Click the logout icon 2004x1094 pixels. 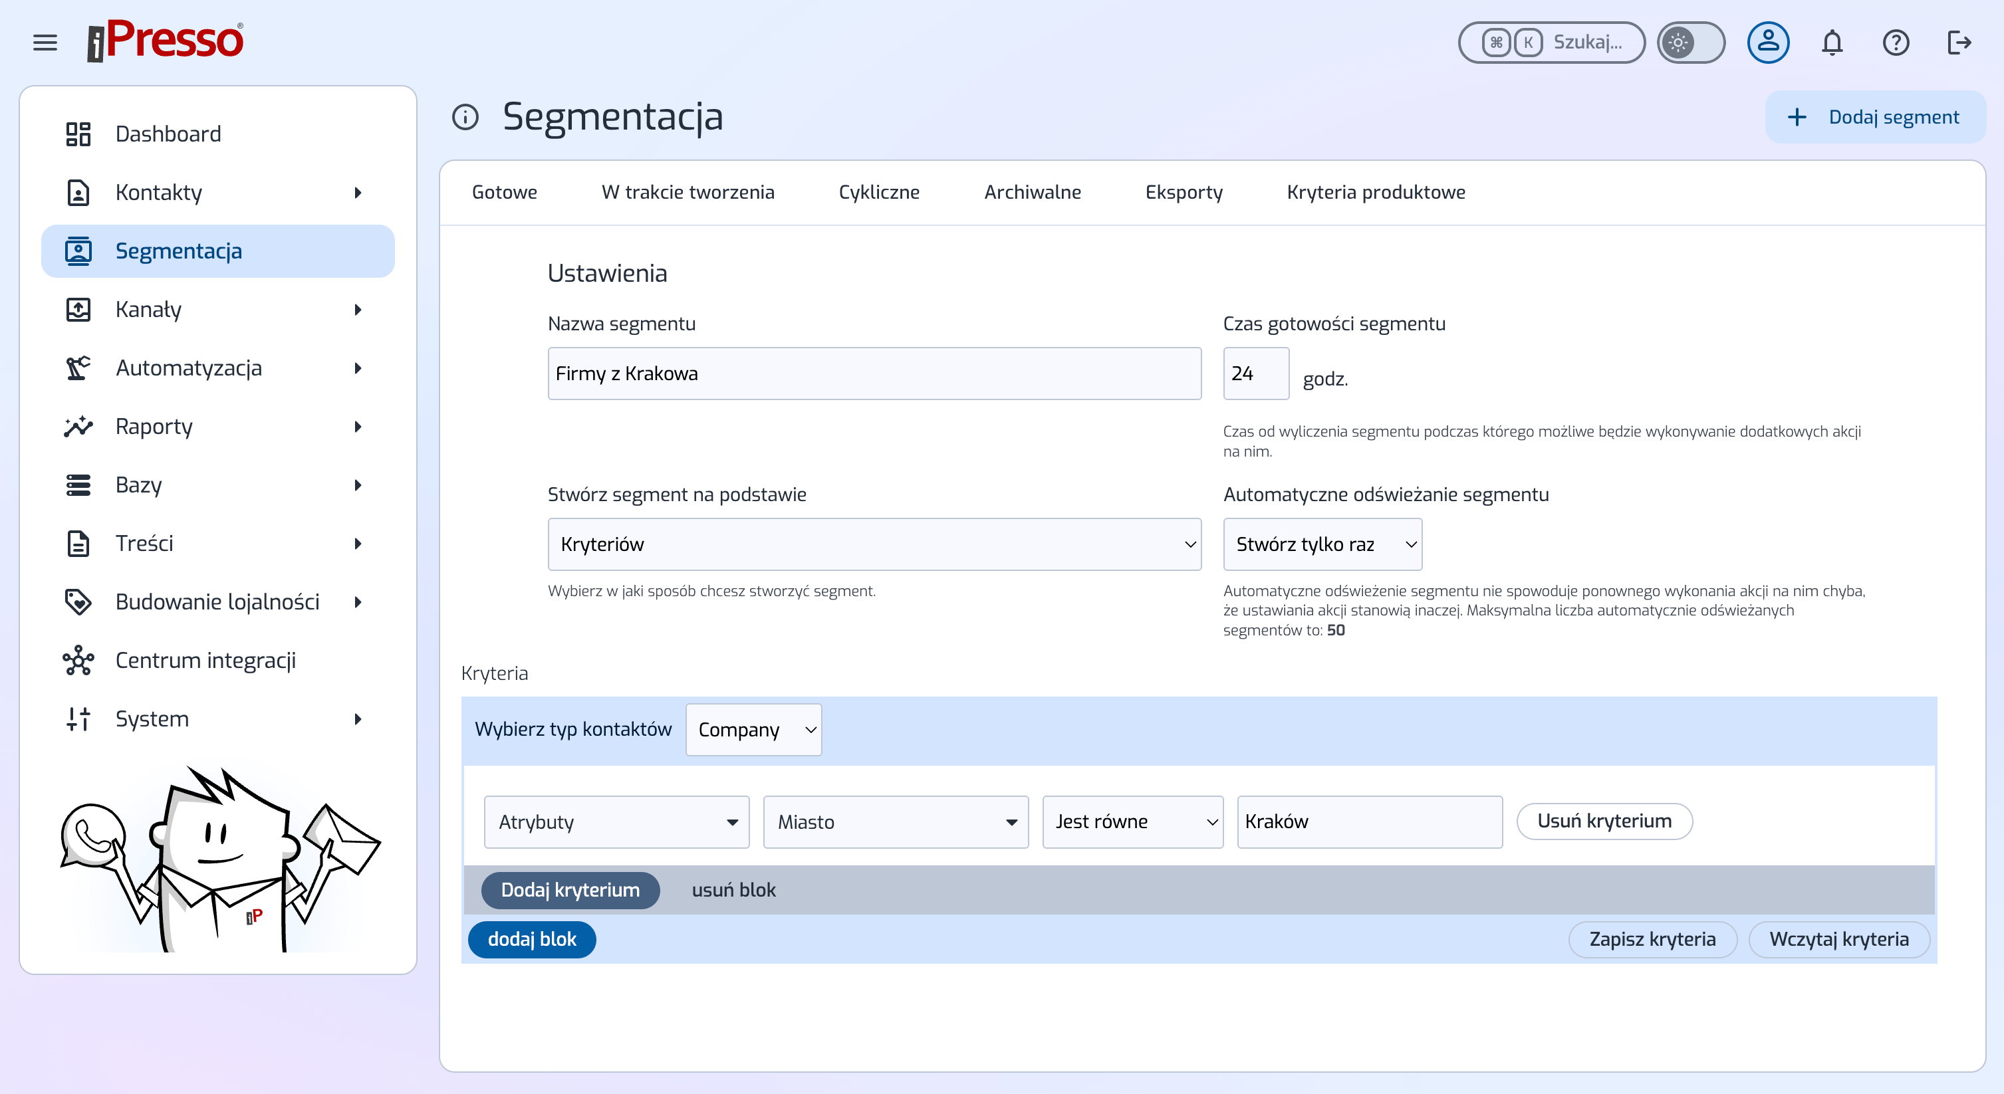(x=1959, y=42)
